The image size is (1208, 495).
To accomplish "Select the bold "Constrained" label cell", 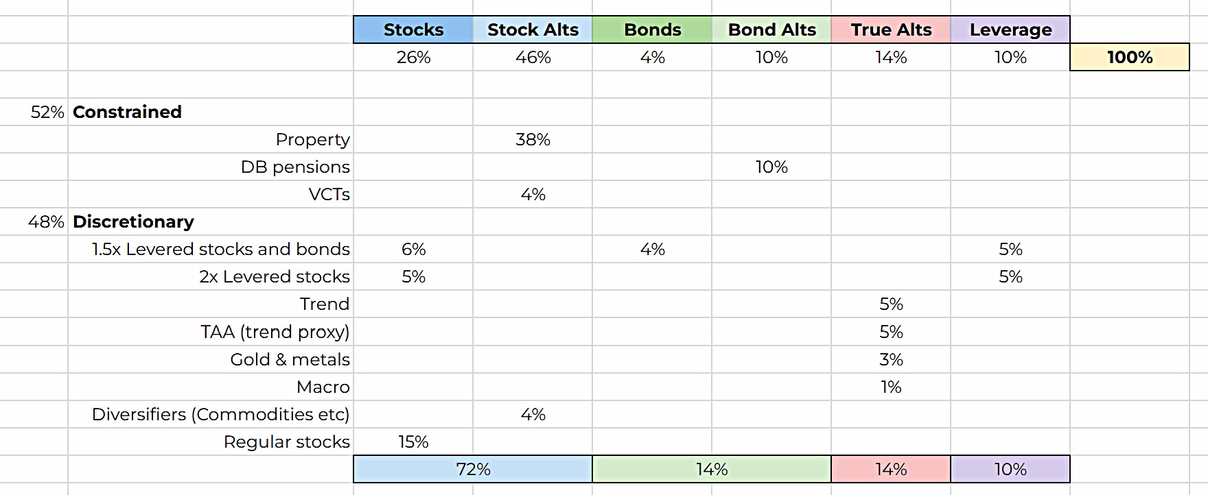I will [128, 112].
